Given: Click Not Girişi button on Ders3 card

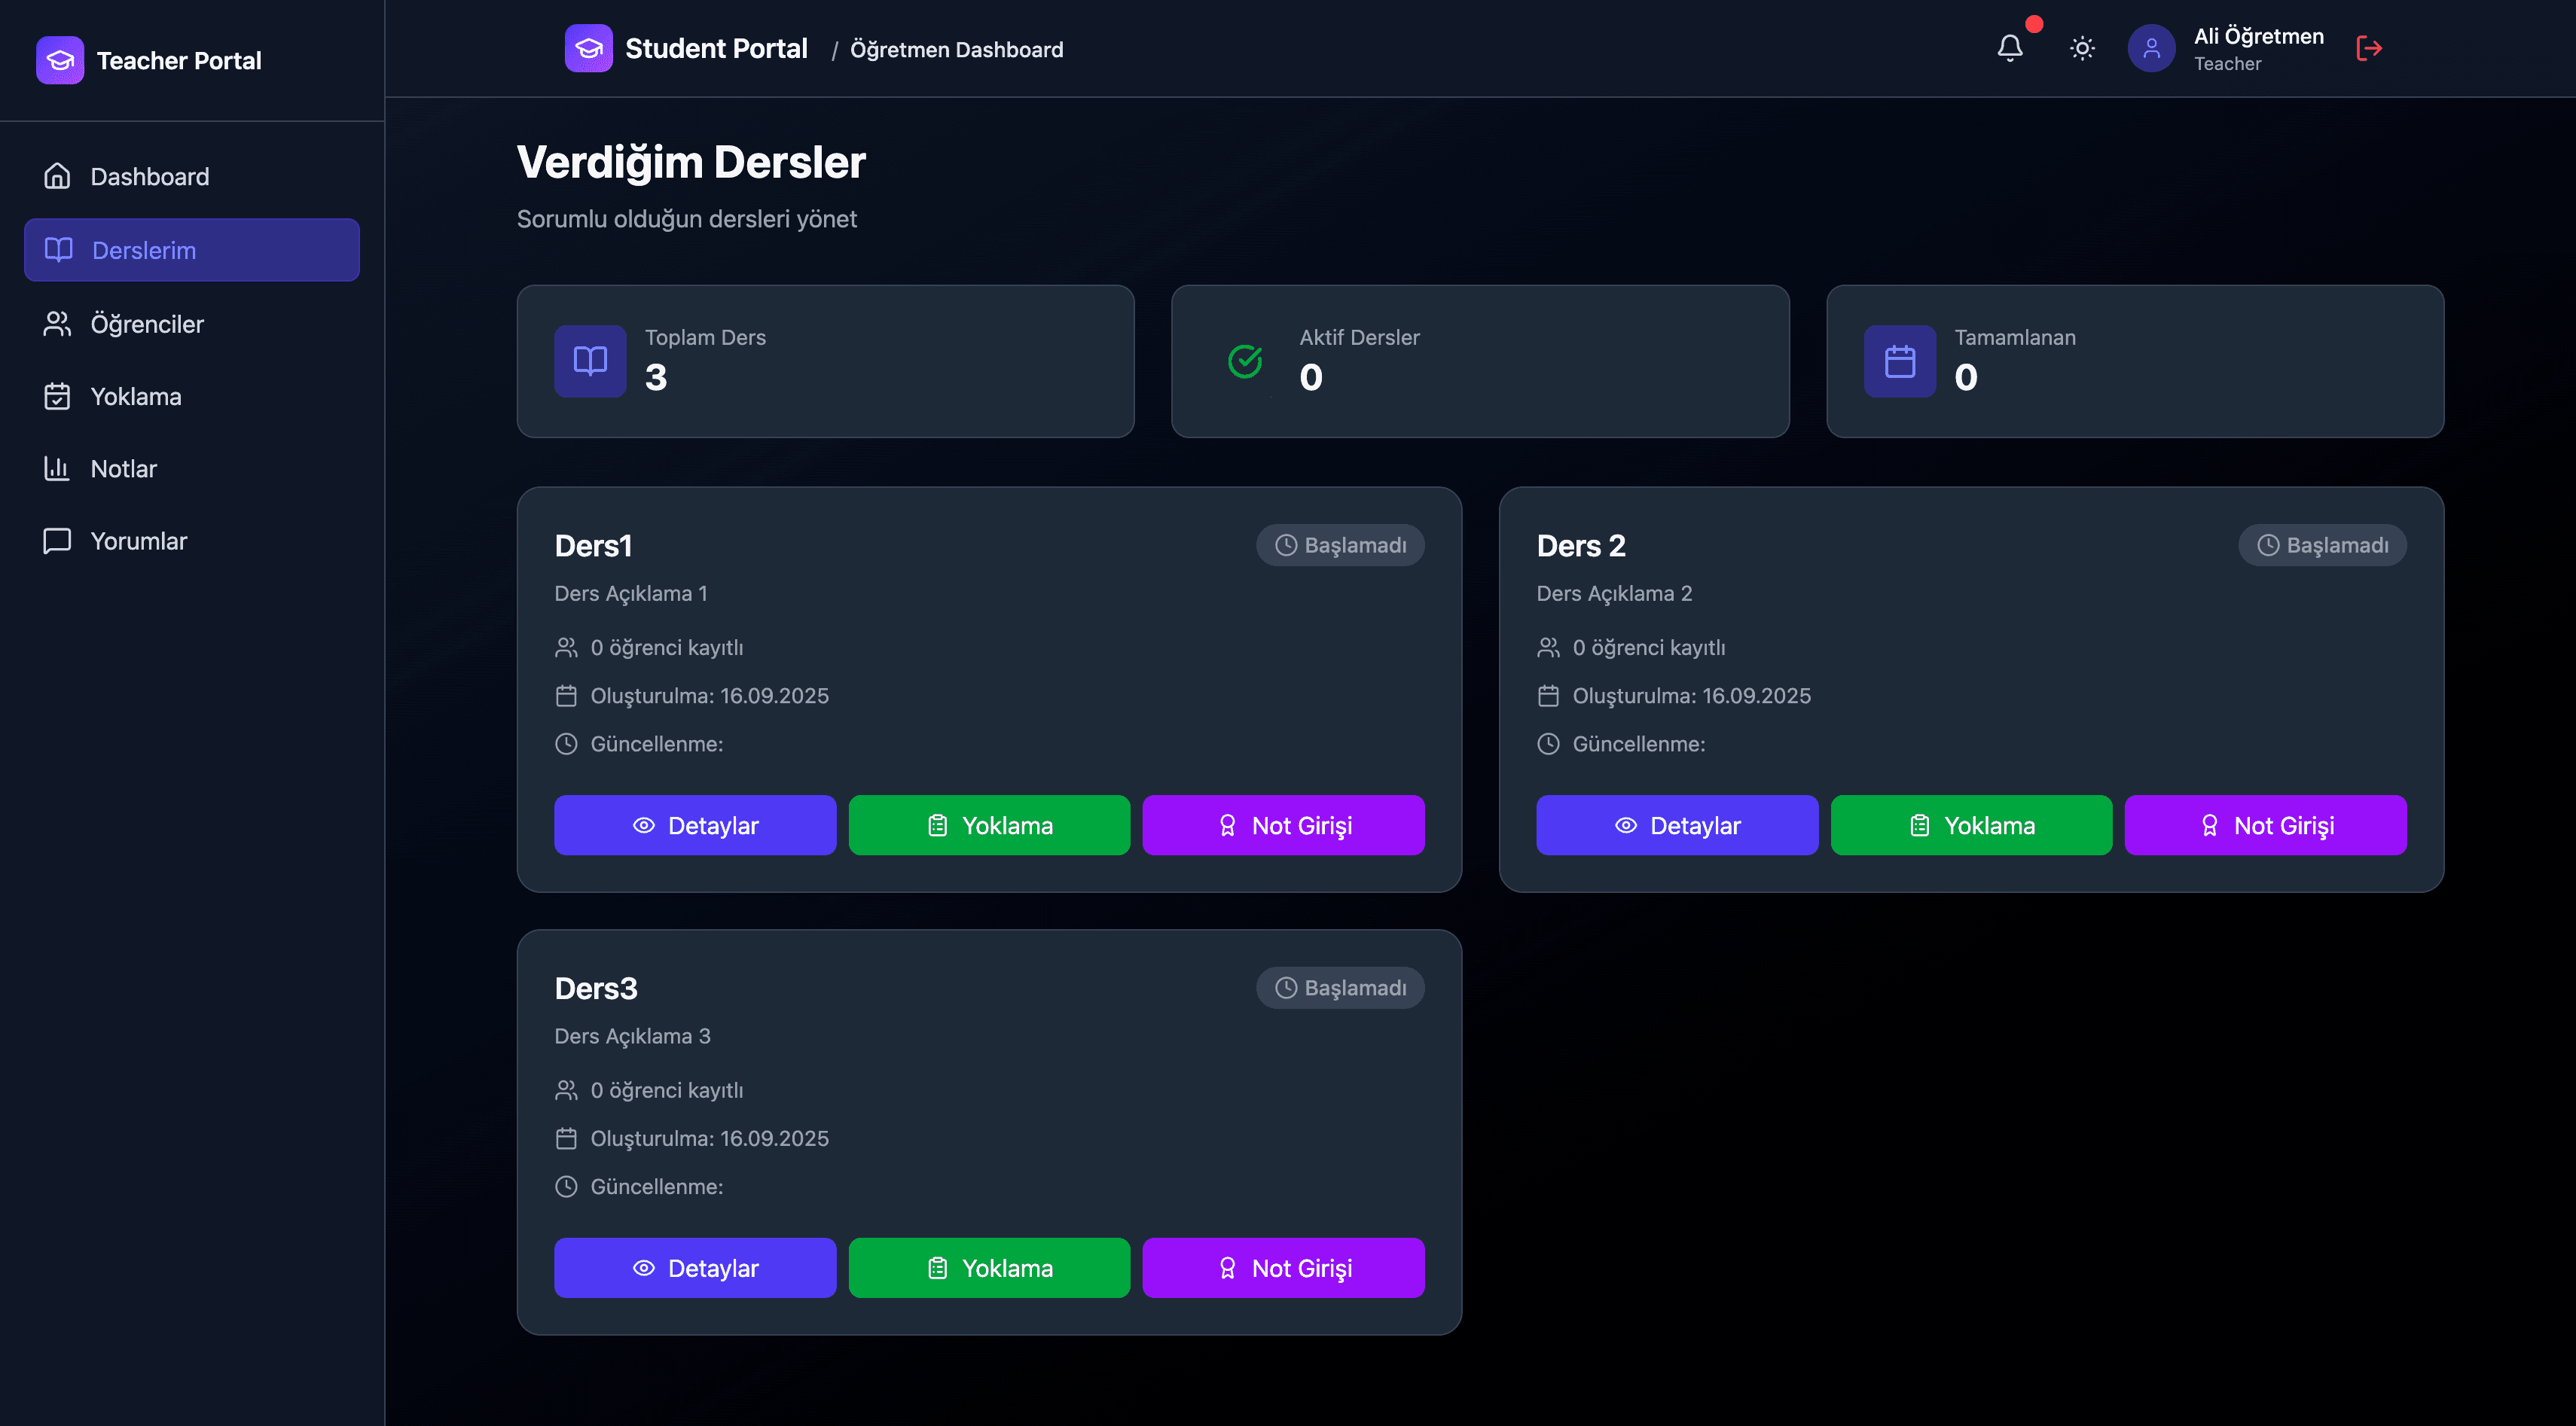Looking at the screenshot, I should pos(1283,1268).
